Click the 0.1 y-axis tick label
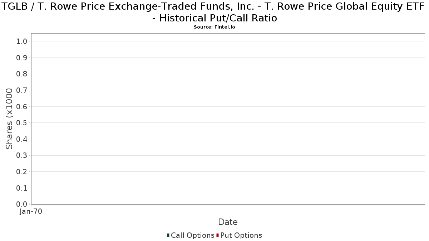This screenshot has width=429, height=241. click(22, 188)
